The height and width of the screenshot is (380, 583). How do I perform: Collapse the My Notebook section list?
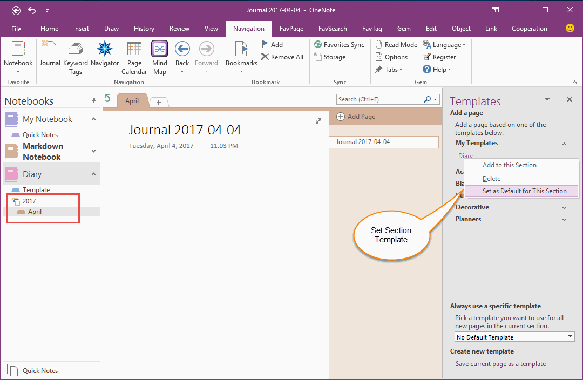pyautogui.click(x=94, y=119)
